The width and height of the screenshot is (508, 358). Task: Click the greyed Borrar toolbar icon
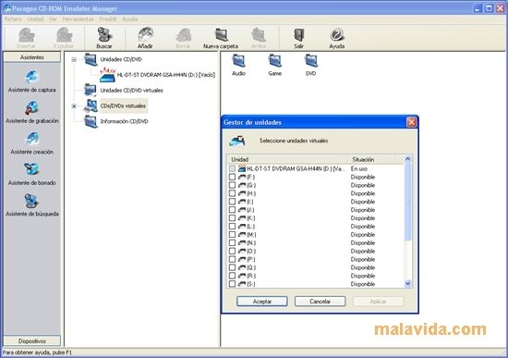[x=183, y=38]
